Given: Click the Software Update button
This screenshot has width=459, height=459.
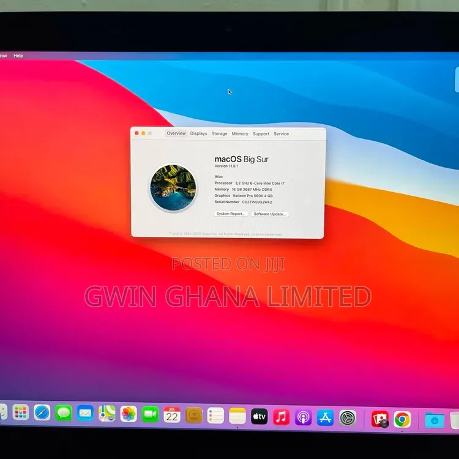Looking at the screenshot, I should click(x=270, y=214).
